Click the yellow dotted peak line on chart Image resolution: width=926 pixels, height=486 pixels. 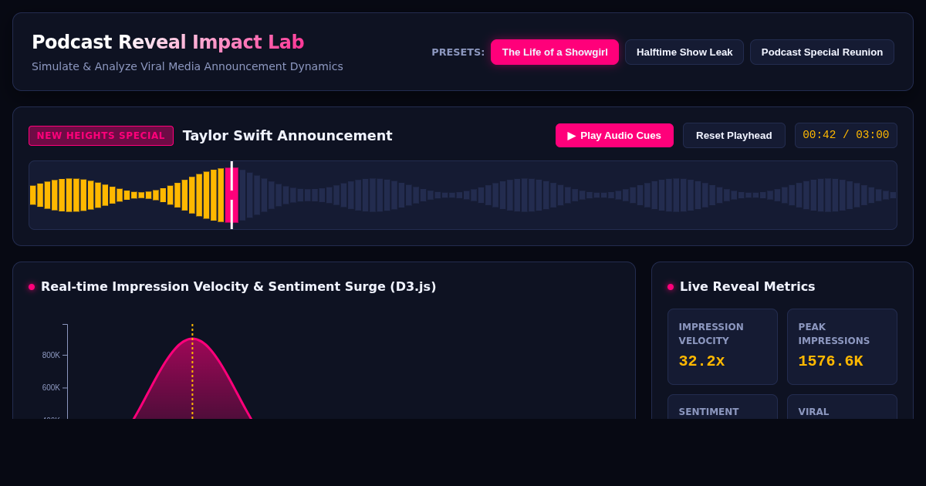(192, 371)
